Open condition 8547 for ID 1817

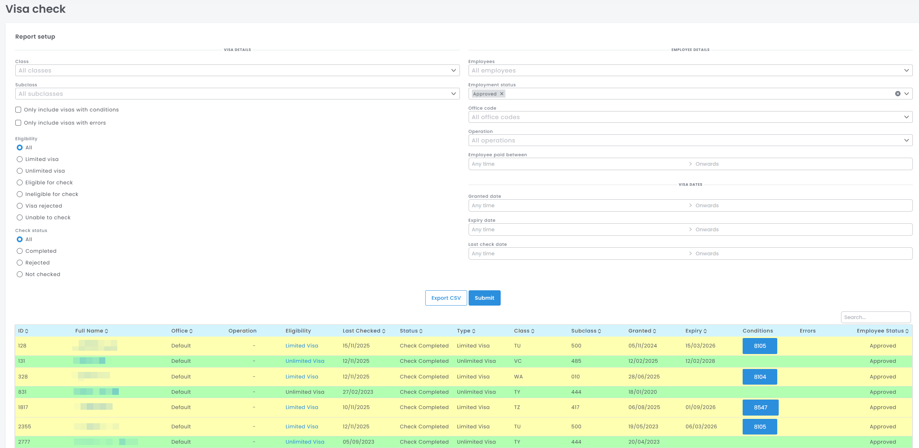tap(760, 408)
